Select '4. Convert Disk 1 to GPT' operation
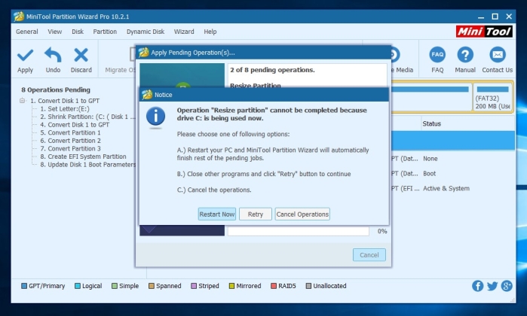This screenshot has width=527, height=316. pos(75,125)
